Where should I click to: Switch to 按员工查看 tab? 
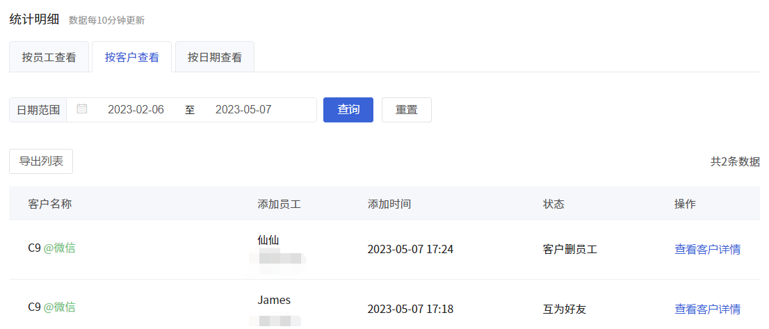coord(49,57)
